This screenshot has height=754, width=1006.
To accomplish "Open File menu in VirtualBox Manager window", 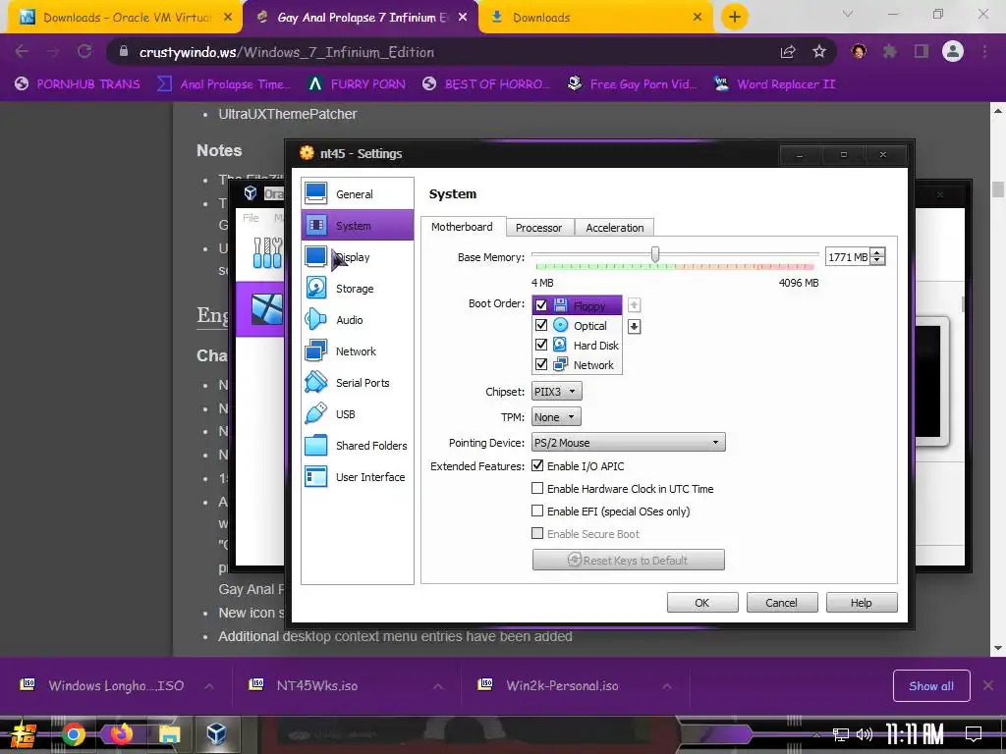I will 251,218.
